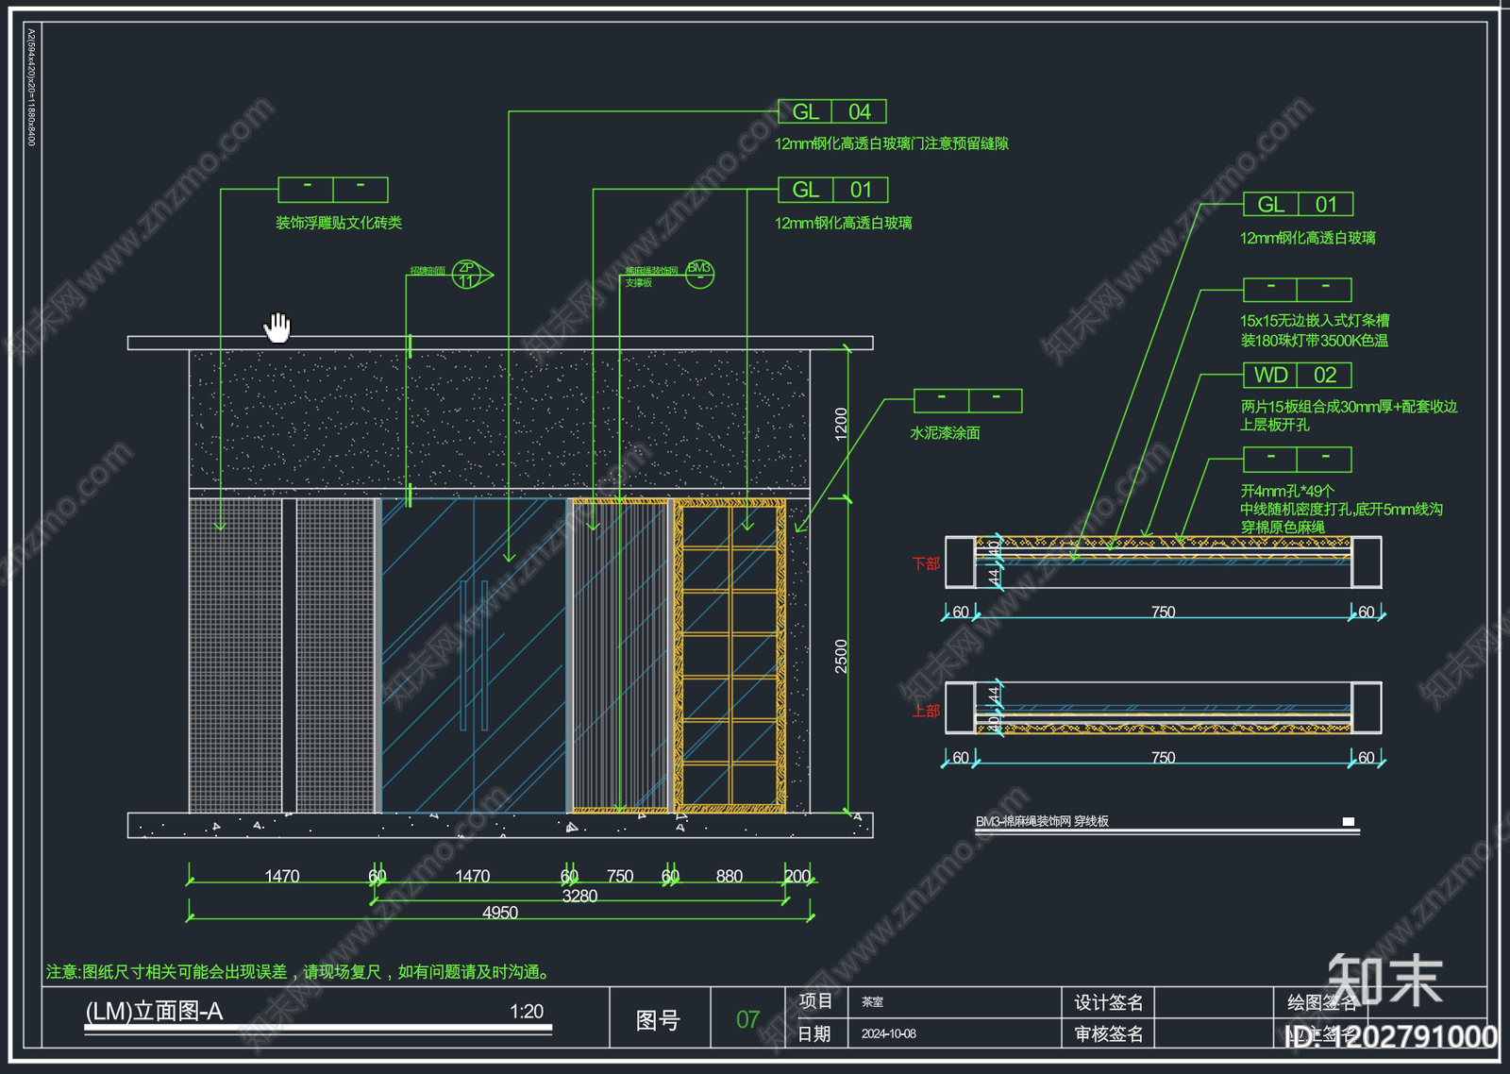
Task: Click the '设计签名' cell
Action: coord(1109,1002)
